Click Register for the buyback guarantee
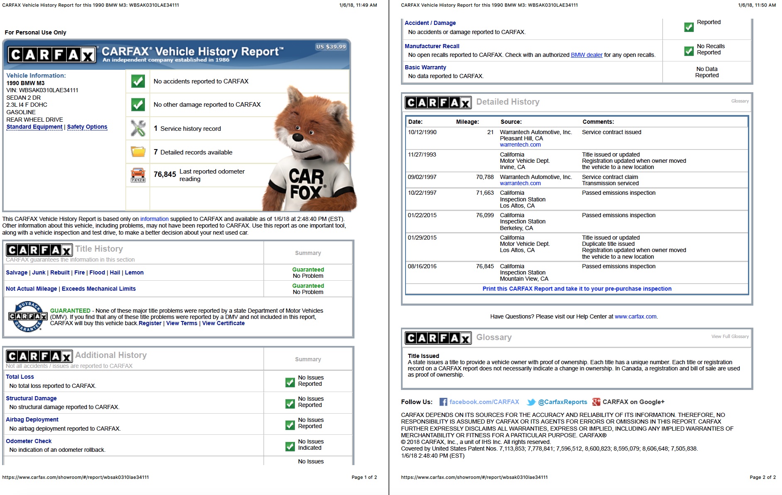This screenshot has width=782, height=495. (x=150, y=323)
